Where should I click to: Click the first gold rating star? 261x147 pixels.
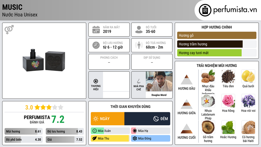click(37, 107)
